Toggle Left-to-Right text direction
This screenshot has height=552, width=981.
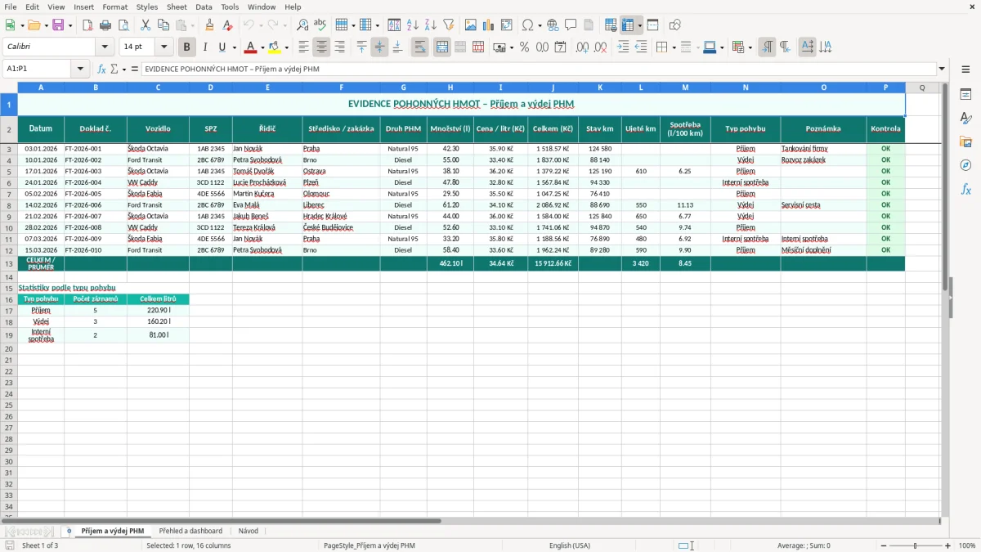point(767,47)
